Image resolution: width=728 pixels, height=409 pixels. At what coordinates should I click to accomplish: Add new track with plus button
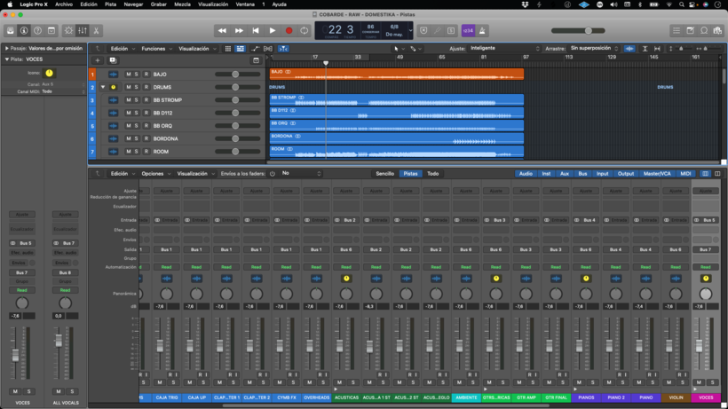98,60
